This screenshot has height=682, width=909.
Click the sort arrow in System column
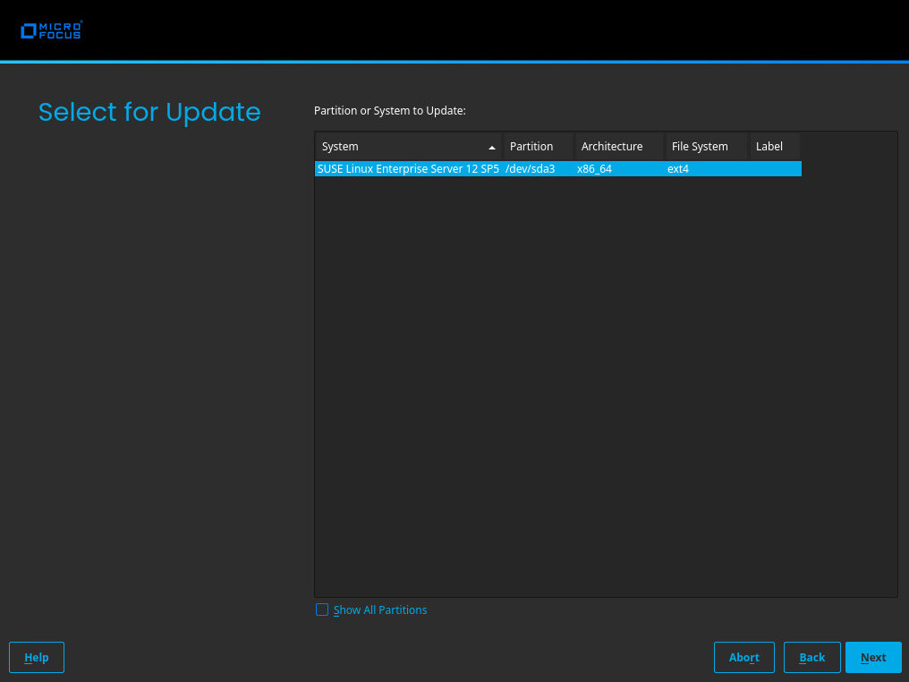tap(491, 147)
